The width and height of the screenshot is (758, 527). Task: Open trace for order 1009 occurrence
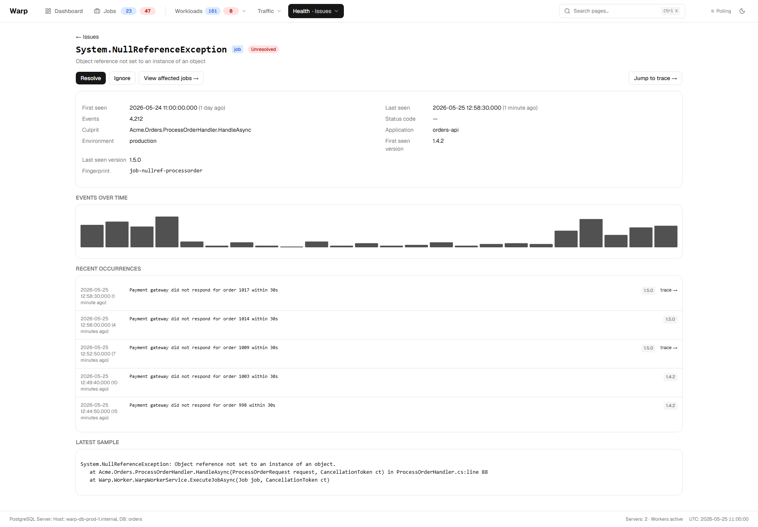[669, 348]
